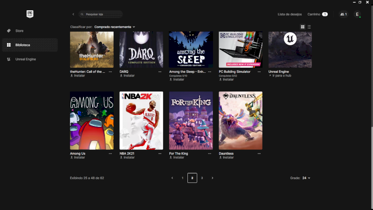Open the Dauntless cover art

pos(241,120)
